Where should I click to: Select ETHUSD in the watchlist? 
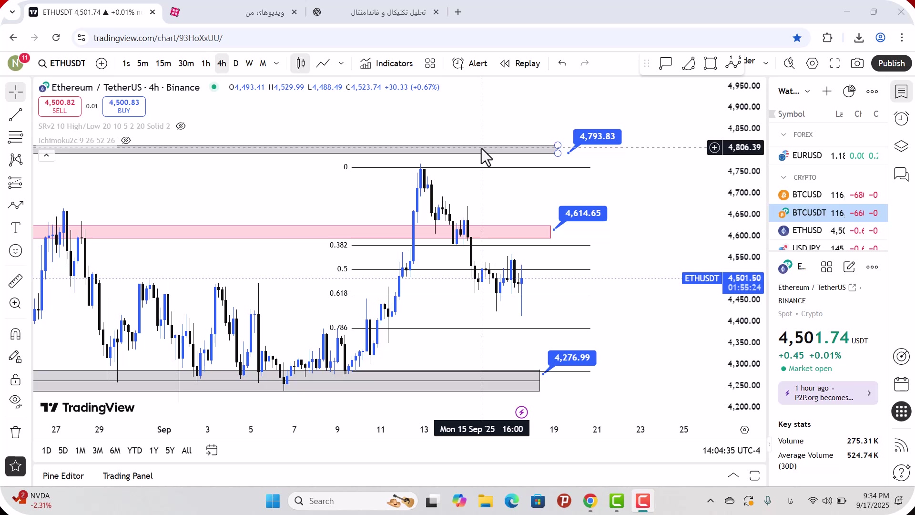828,231
